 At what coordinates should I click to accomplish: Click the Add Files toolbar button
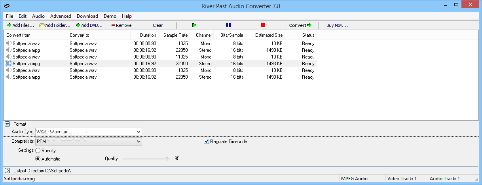click(21, 25)
